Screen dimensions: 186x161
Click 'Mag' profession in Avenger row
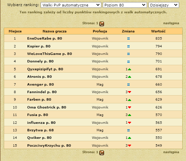tap(100, 85)
